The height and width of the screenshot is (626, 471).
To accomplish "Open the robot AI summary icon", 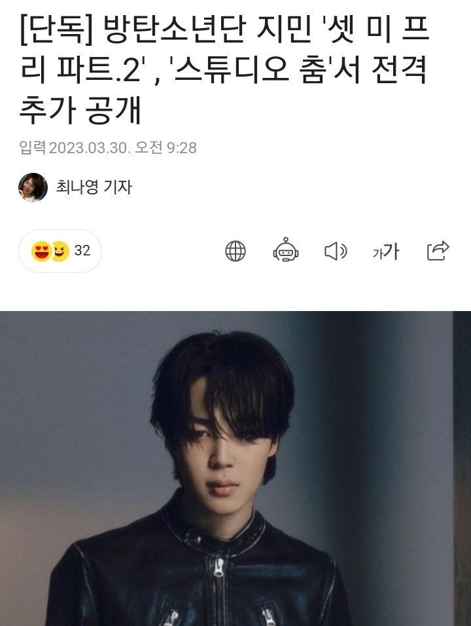I will [286, 250].
